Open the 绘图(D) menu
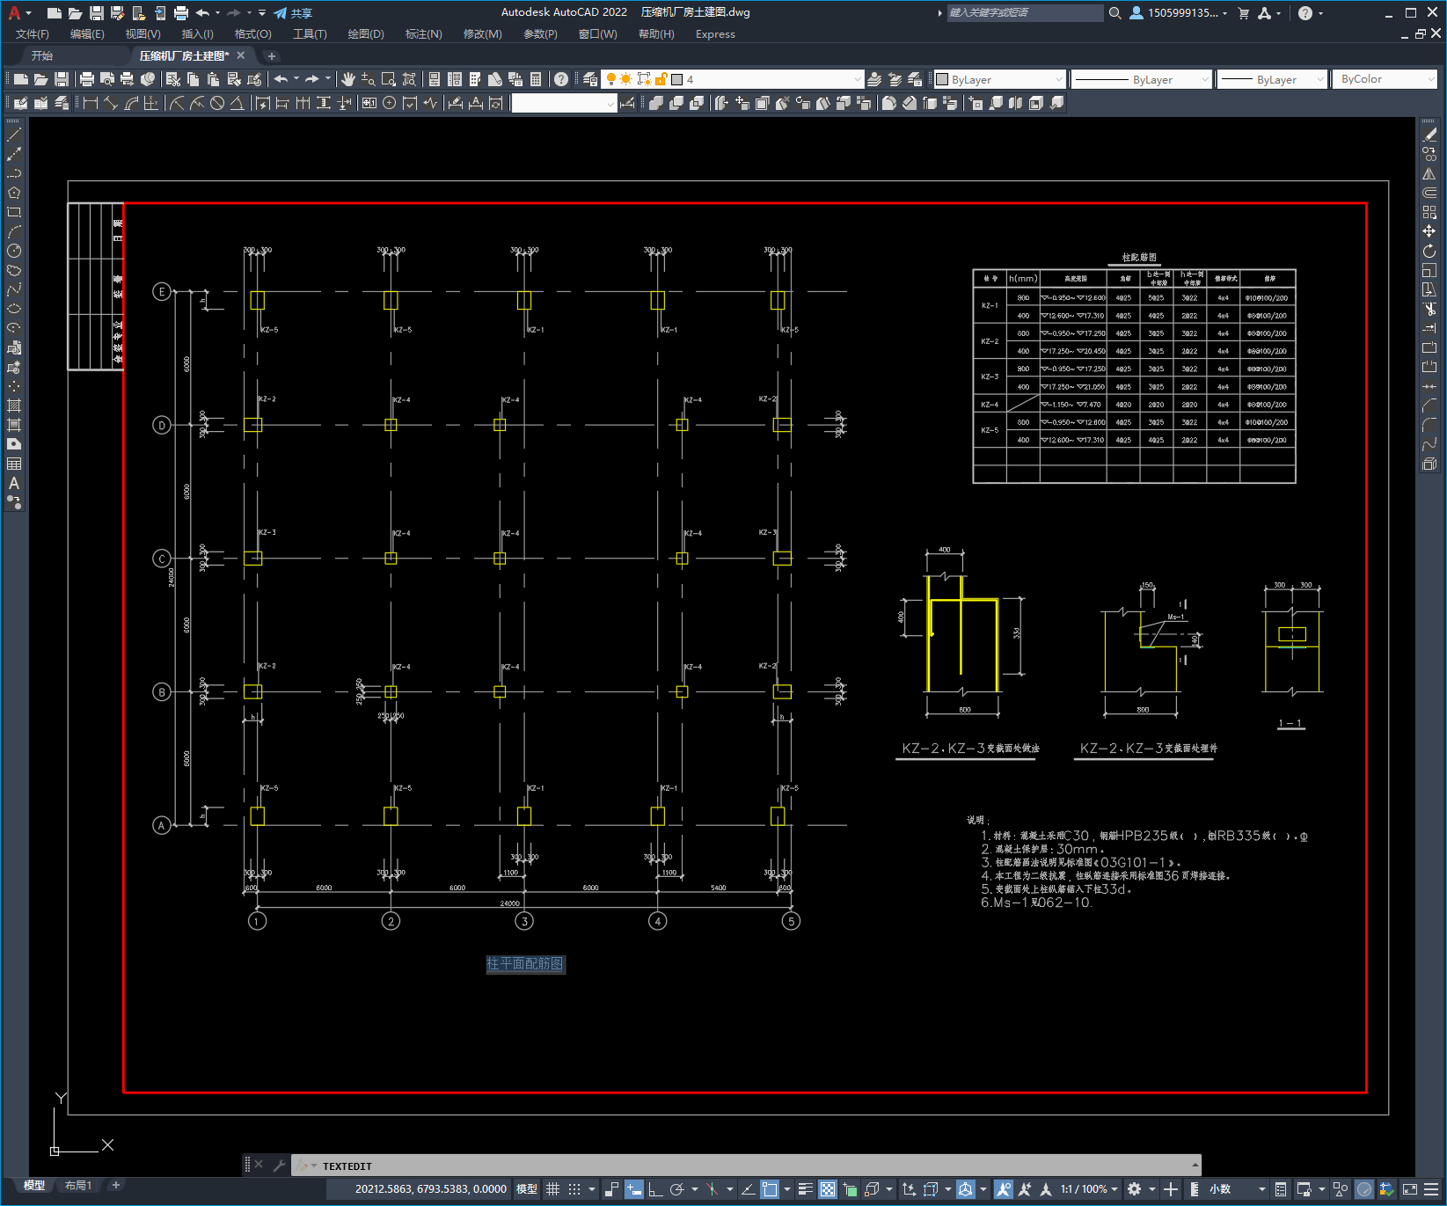The image size is (1447, 1206). pos(366,34)
